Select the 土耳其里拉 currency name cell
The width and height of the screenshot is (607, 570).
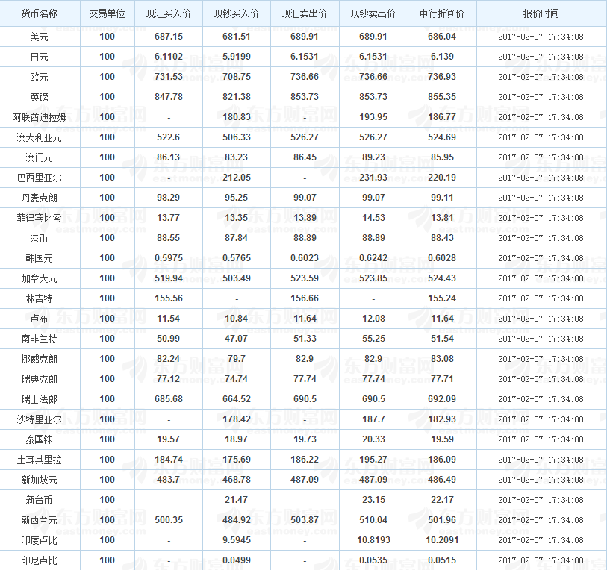click(40, 460)
